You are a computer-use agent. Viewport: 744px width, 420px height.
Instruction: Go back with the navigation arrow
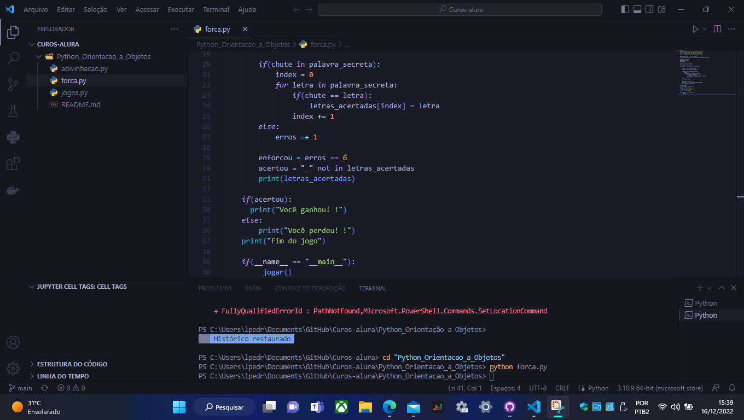click(x=297, y=9)
